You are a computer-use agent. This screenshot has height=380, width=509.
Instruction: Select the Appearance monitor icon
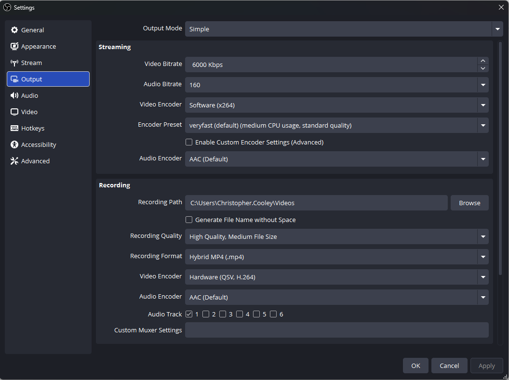point(14,46)
